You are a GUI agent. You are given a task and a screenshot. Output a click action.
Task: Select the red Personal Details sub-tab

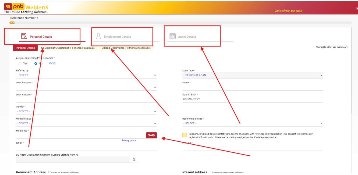pyautogui.click(x=25, y=48)
